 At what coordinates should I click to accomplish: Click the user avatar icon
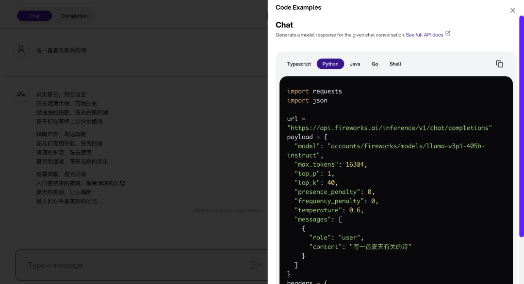coord(21,49)
